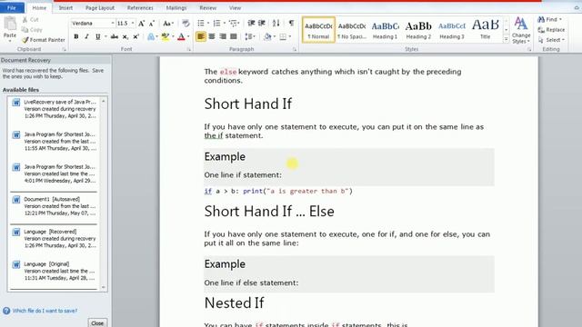582x327 pixels.
Task: Activate the Format Painter brush
Action: point(43,40)
